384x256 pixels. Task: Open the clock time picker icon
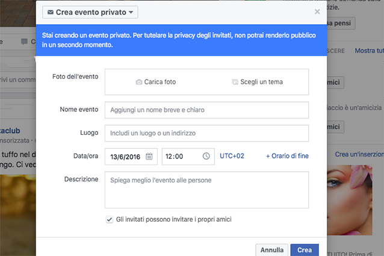(x=206, y=156)
